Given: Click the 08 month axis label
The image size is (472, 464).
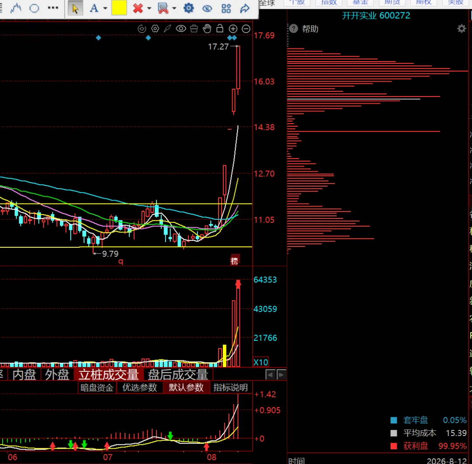Looking at the screenshot, I should coord(212,457).
